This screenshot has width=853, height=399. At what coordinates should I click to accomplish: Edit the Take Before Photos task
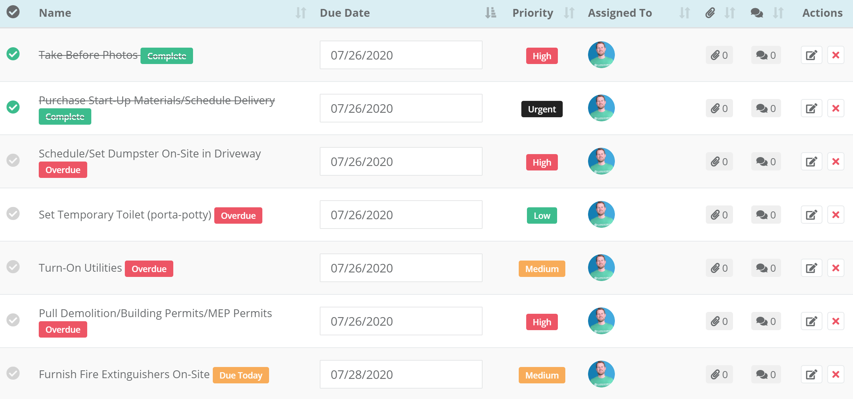tap(811, 55)
